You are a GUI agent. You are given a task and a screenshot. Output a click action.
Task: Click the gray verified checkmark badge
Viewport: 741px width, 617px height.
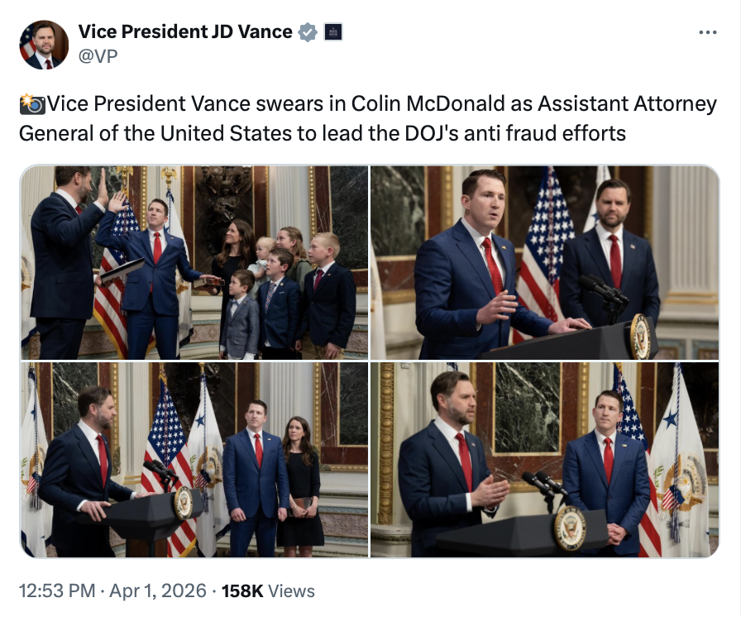point(308,32)
